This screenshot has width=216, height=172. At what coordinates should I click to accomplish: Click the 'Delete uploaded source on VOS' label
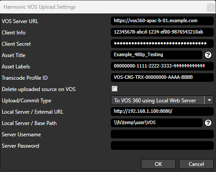click(x=39, y=89)
